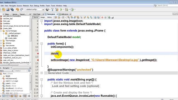Switch to the Start Page tab
The image size is (178, 100).
pos(37,14)
